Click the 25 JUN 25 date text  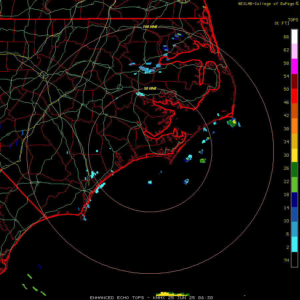point(181,298)
